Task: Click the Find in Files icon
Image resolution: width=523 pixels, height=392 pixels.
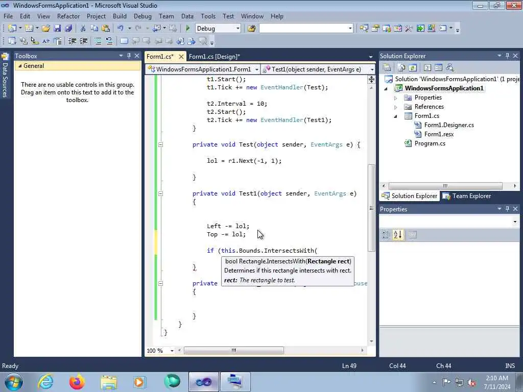Action: coord(251,29)
